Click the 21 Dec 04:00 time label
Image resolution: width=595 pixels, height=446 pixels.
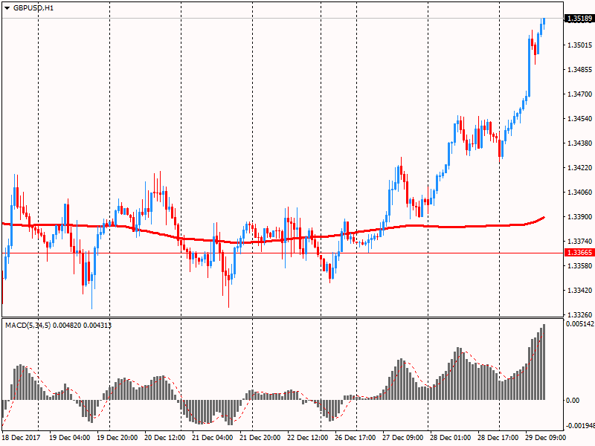pyautogui.click(x=214, y=439)
